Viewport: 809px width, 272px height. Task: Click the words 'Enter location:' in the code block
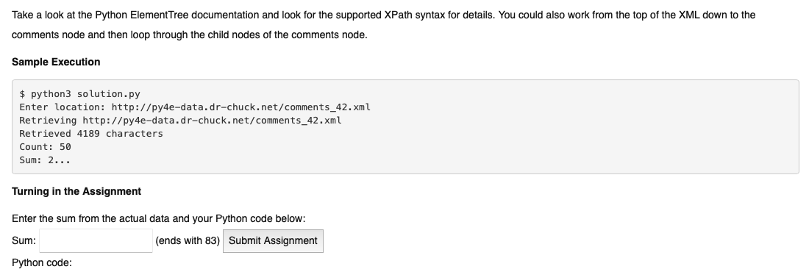pyautogui.click(x=63, y=107)
